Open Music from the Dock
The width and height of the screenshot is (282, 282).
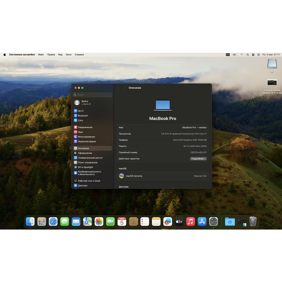(190, 222)
